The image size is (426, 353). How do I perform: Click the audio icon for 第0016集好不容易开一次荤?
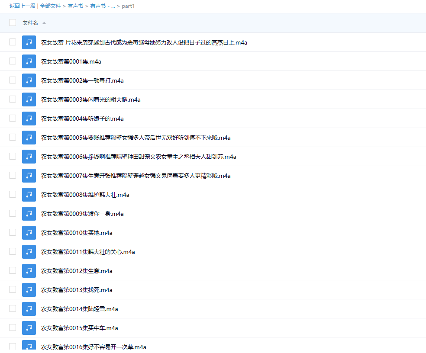pyautogui.click(x=29, y=346)
